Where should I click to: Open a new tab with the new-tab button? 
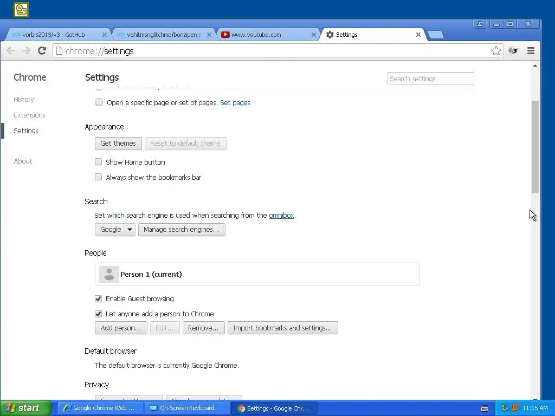pyautogui.click(x=436, y=35)
